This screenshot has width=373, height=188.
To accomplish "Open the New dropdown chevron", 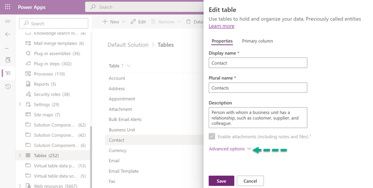I will (123, 21).
